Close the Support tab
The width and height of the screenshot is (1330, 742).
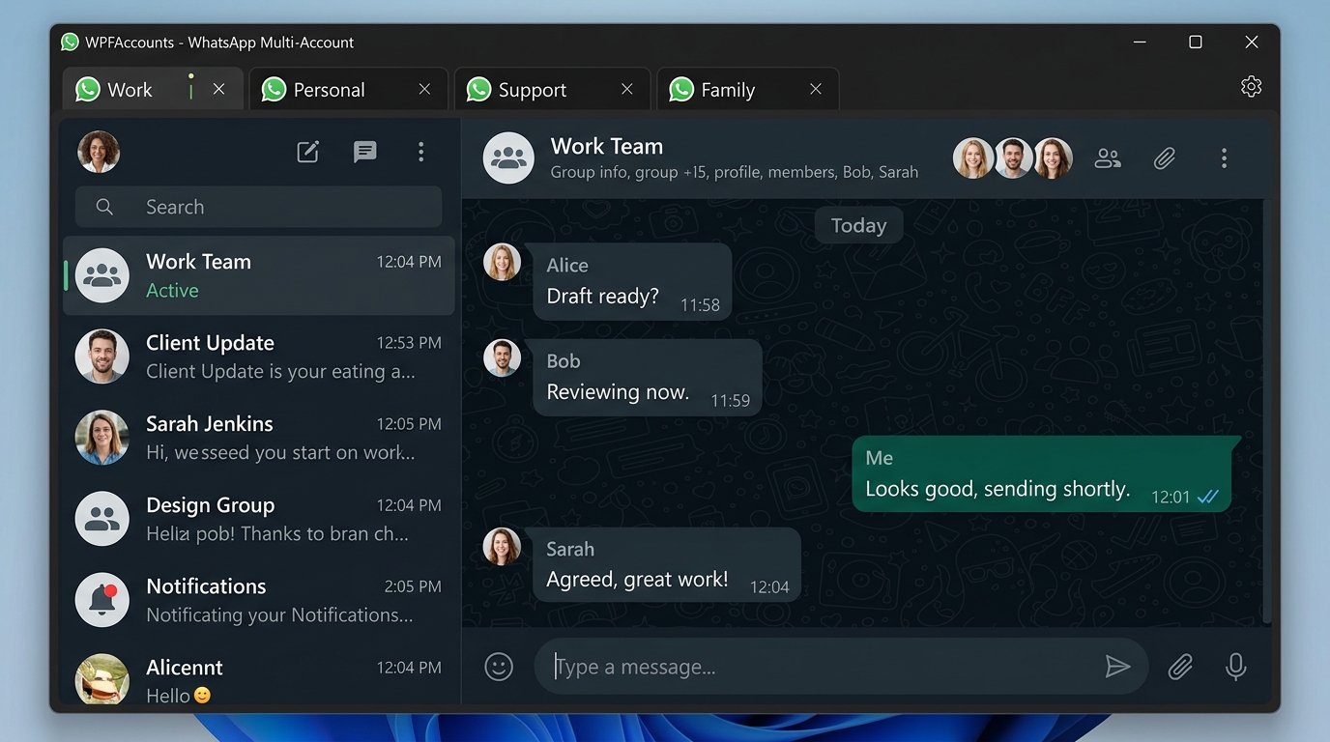click(x=627, y=89)
